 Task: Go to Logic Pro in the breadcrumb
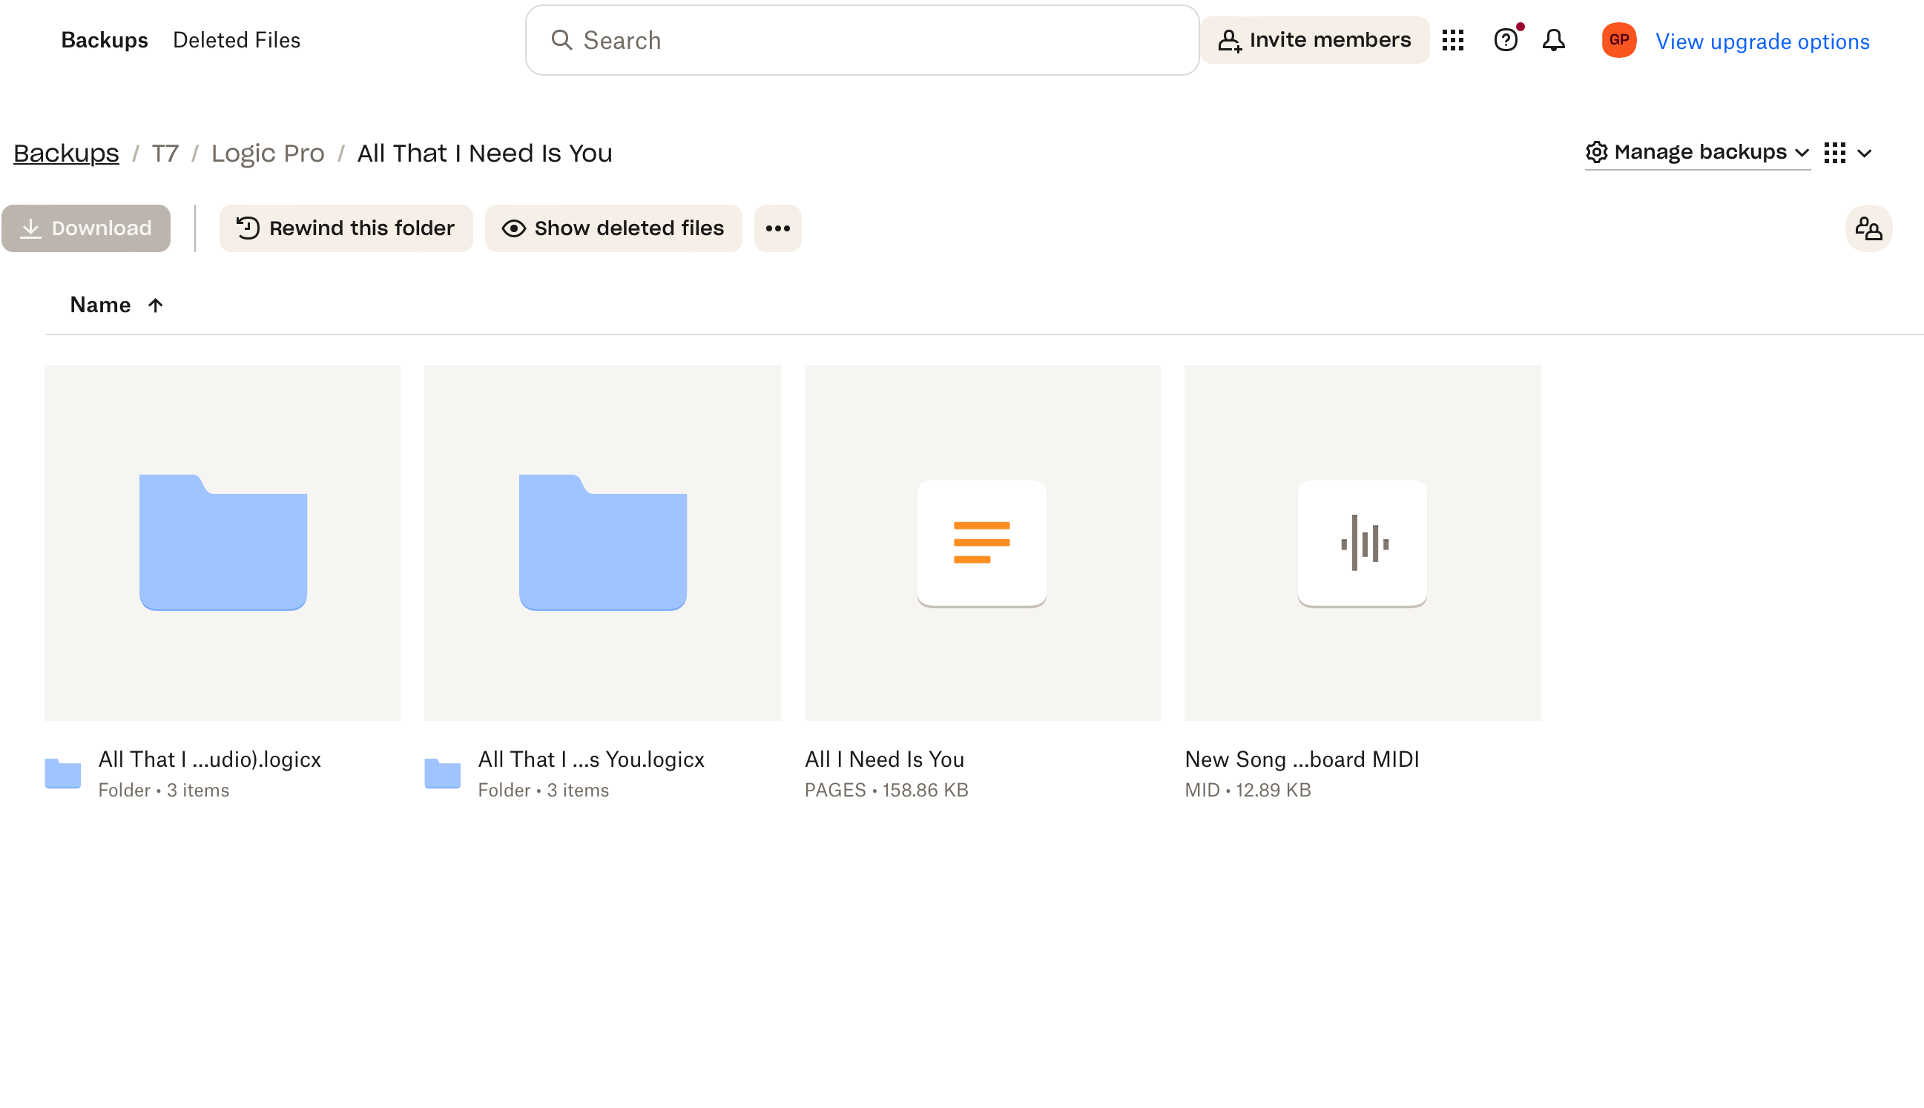coord(267,153)
